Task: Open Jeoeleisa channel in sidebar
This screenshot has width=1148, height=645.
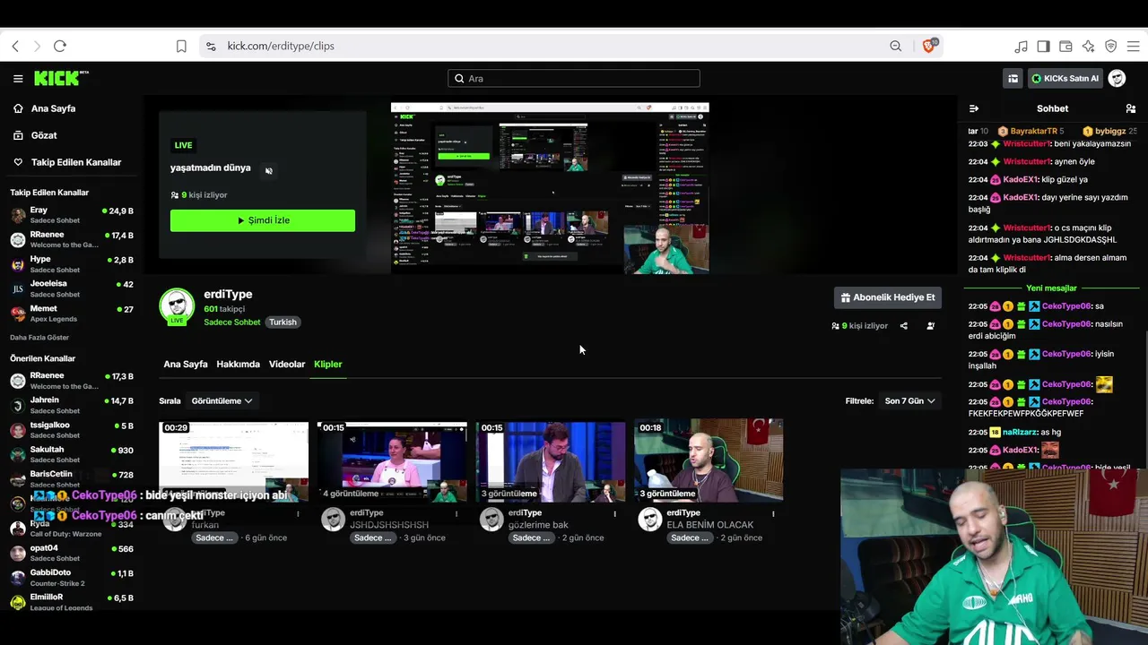Action: click(72, 288)
